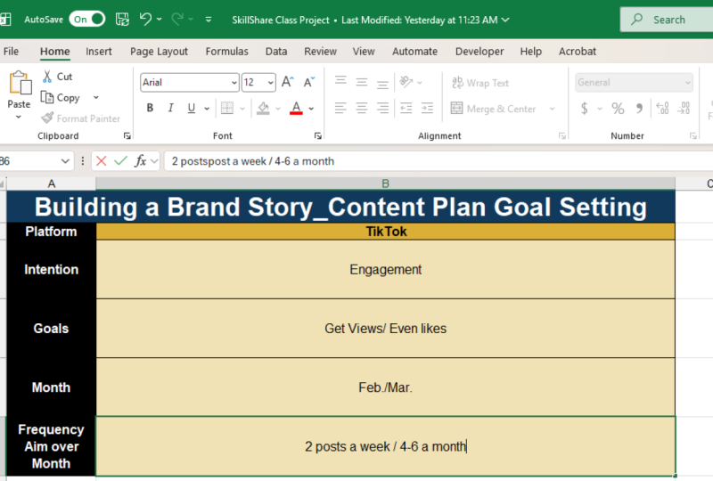
Task: Click the Merge & Center button
Action: 493,109
